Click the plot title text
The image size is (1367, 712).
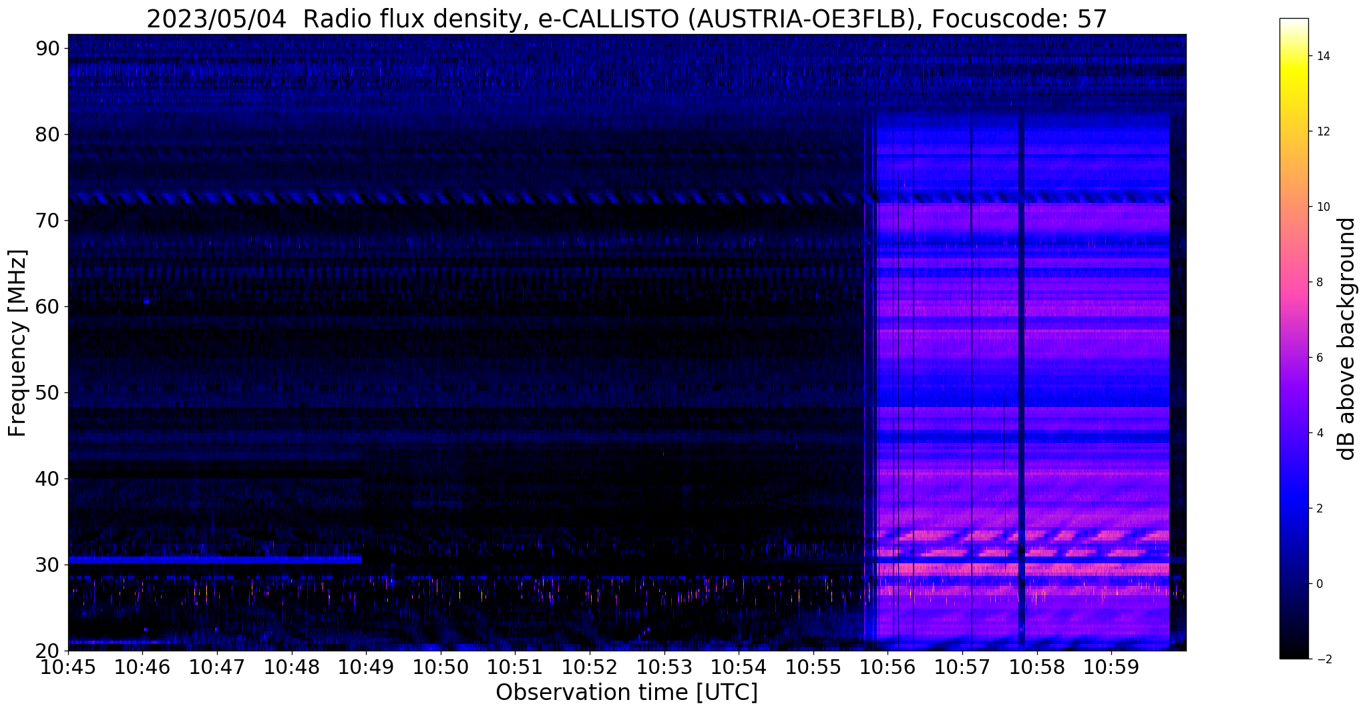[x=626, y=19]
